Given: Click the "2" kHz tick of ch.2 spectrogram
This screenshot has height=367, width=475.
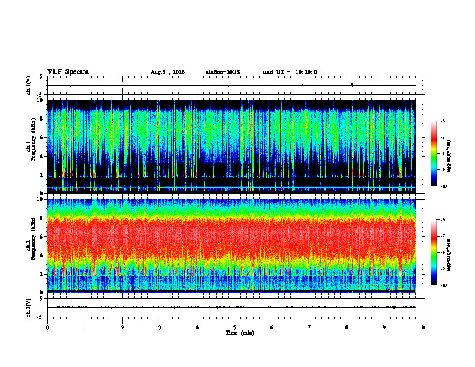Looking at the screenshot, I should pyautogui.click(x=42, y=274).
